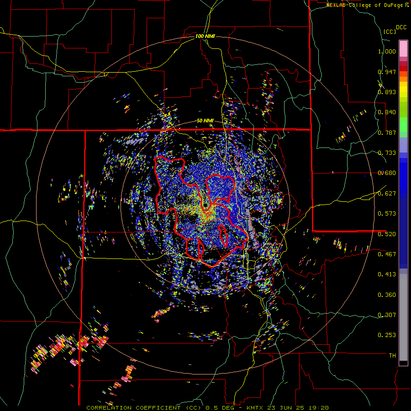Click the 0.253 color scale value
411x411 pixels.
pos(387,335)
